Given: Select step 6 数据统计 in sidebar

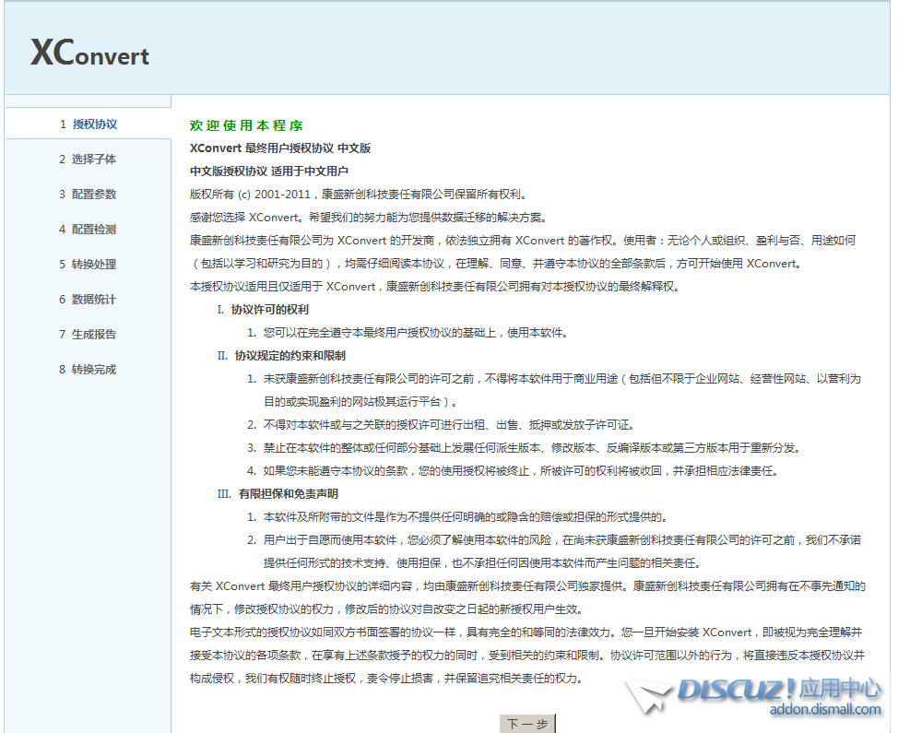Looking at the screenshot, I should tap(88, 299).
